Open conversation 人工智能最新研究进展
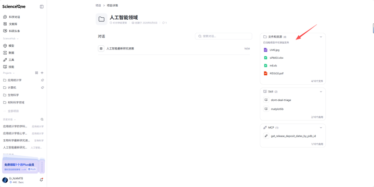This screenshot has height=187, width=374. point(120,48)
